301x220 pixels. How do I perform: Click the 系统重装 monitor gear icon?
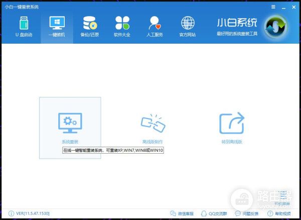(x=70, y=123)
